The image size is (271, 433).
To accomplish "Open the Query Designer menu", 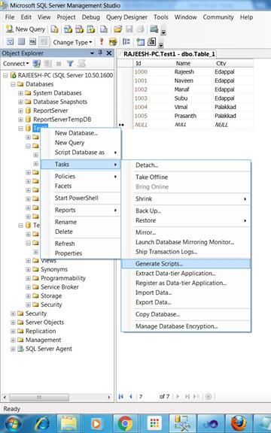I will (126, 17).
